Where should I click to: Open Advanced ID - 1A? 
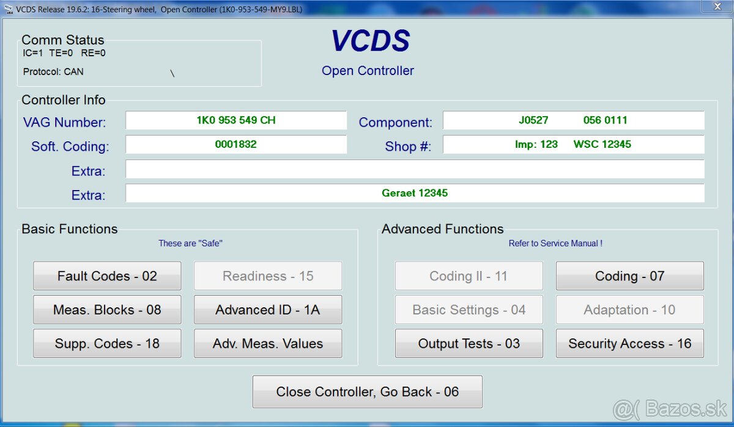(268, 310)
